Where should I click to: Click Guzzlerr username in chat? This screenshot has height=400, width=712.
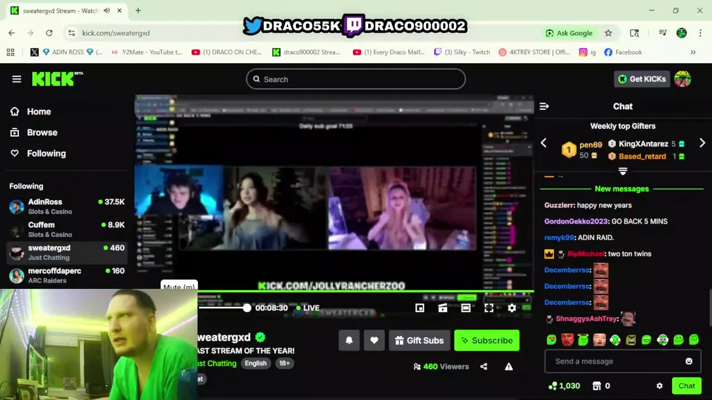559,205
